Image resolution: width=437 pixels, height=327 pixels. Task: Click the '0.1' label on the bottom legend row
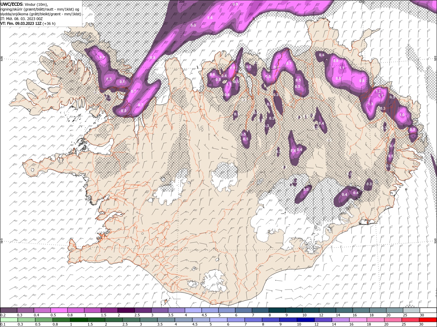[3, 325]
